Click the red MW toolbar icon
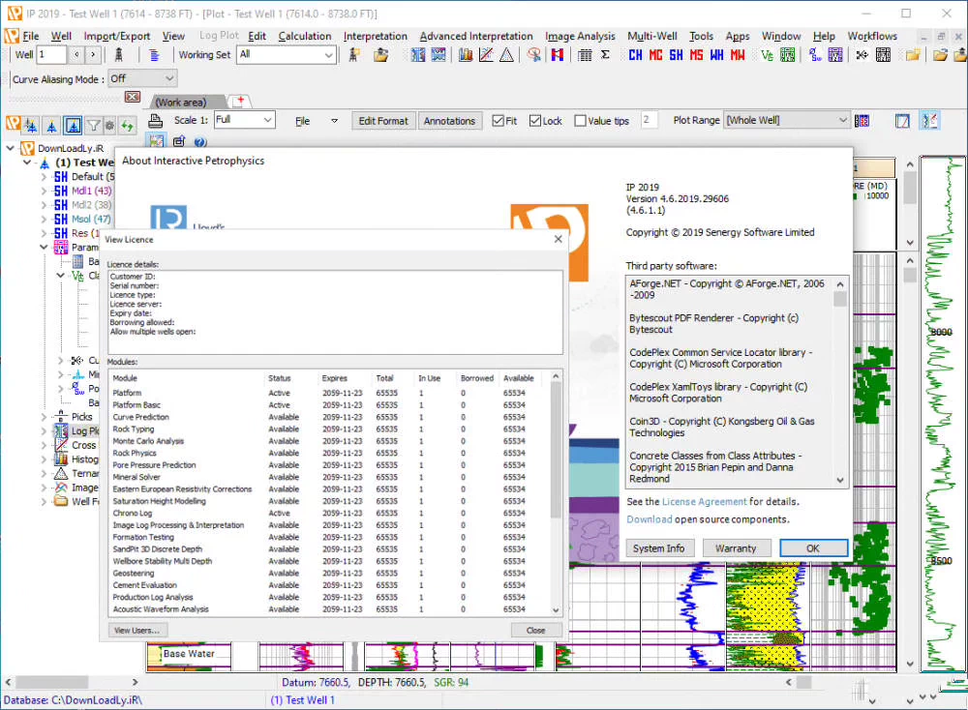Screen dimensions: 968x710 pyautogui.click(x=737, y=55)
